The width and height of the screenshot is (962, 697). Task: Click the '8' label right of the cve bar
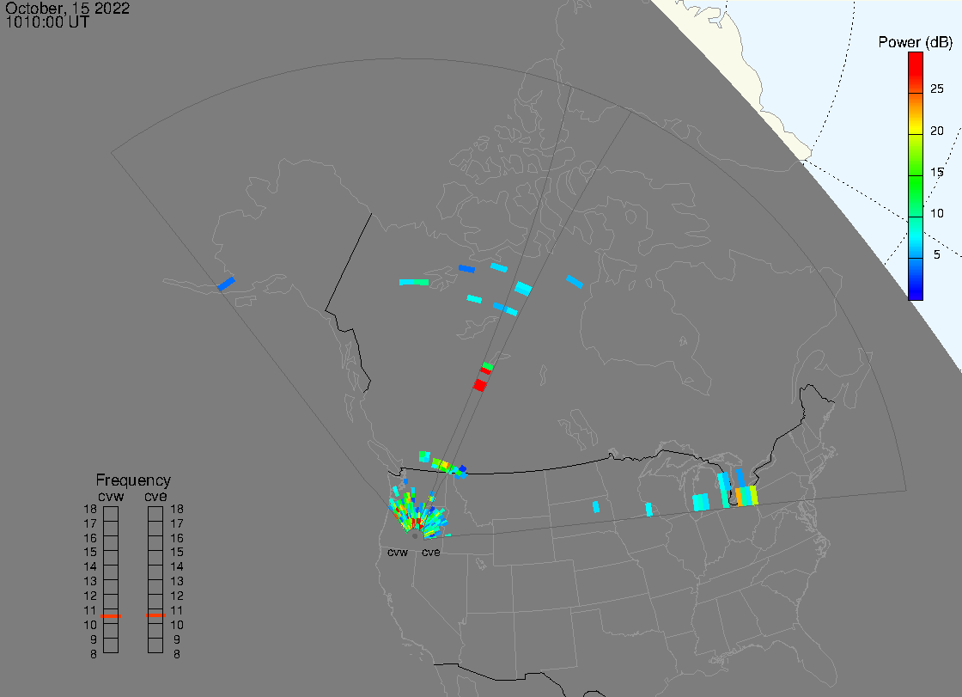click(x=177, y=655)
